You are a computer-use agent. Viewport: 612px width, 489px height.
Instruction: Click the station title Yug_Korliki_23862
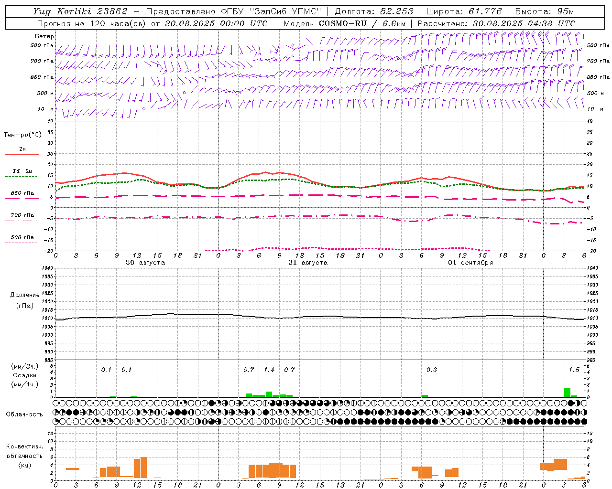[80, 11]
